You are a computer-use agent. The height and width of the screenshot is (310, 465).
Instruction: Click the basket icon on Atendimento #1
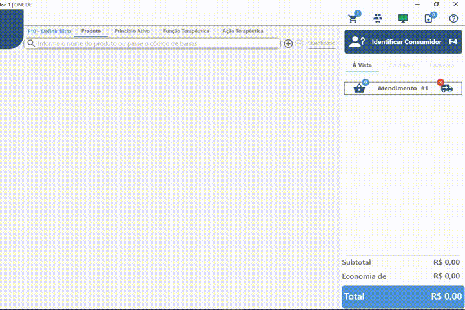click(359, 88)
